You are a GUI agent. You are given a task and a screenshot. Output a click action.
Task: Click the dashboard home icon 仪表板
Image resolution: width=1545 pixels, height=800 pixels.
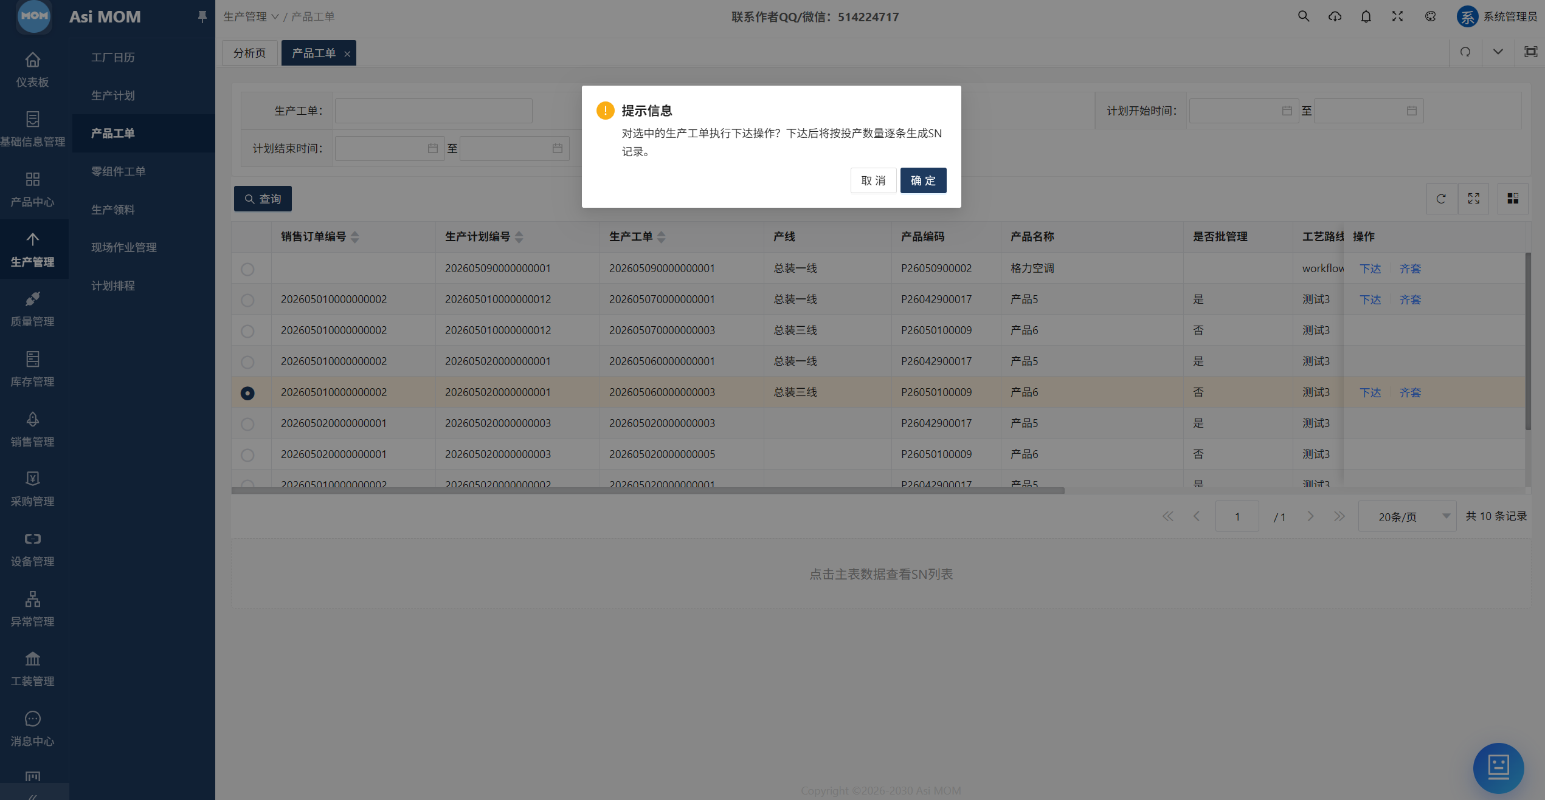point(33,60)
